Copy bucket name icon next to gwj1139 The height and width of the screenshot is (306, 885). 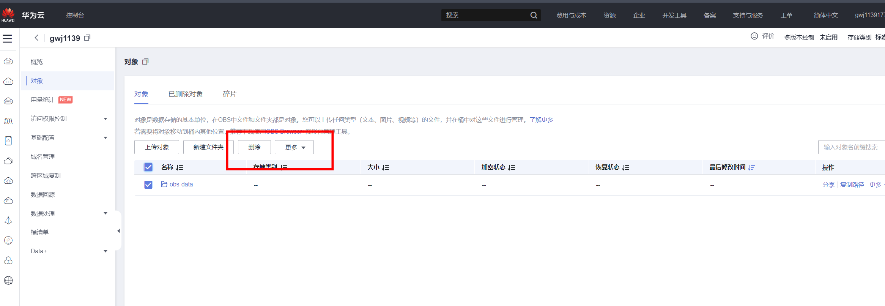(x=87, y=38)
